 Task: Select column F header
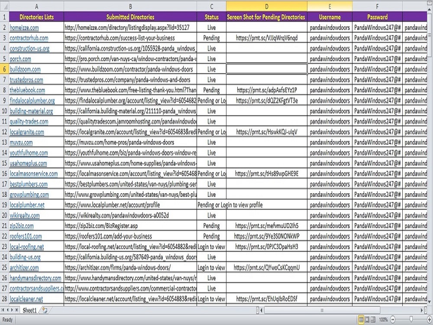(x=377, y=6)
